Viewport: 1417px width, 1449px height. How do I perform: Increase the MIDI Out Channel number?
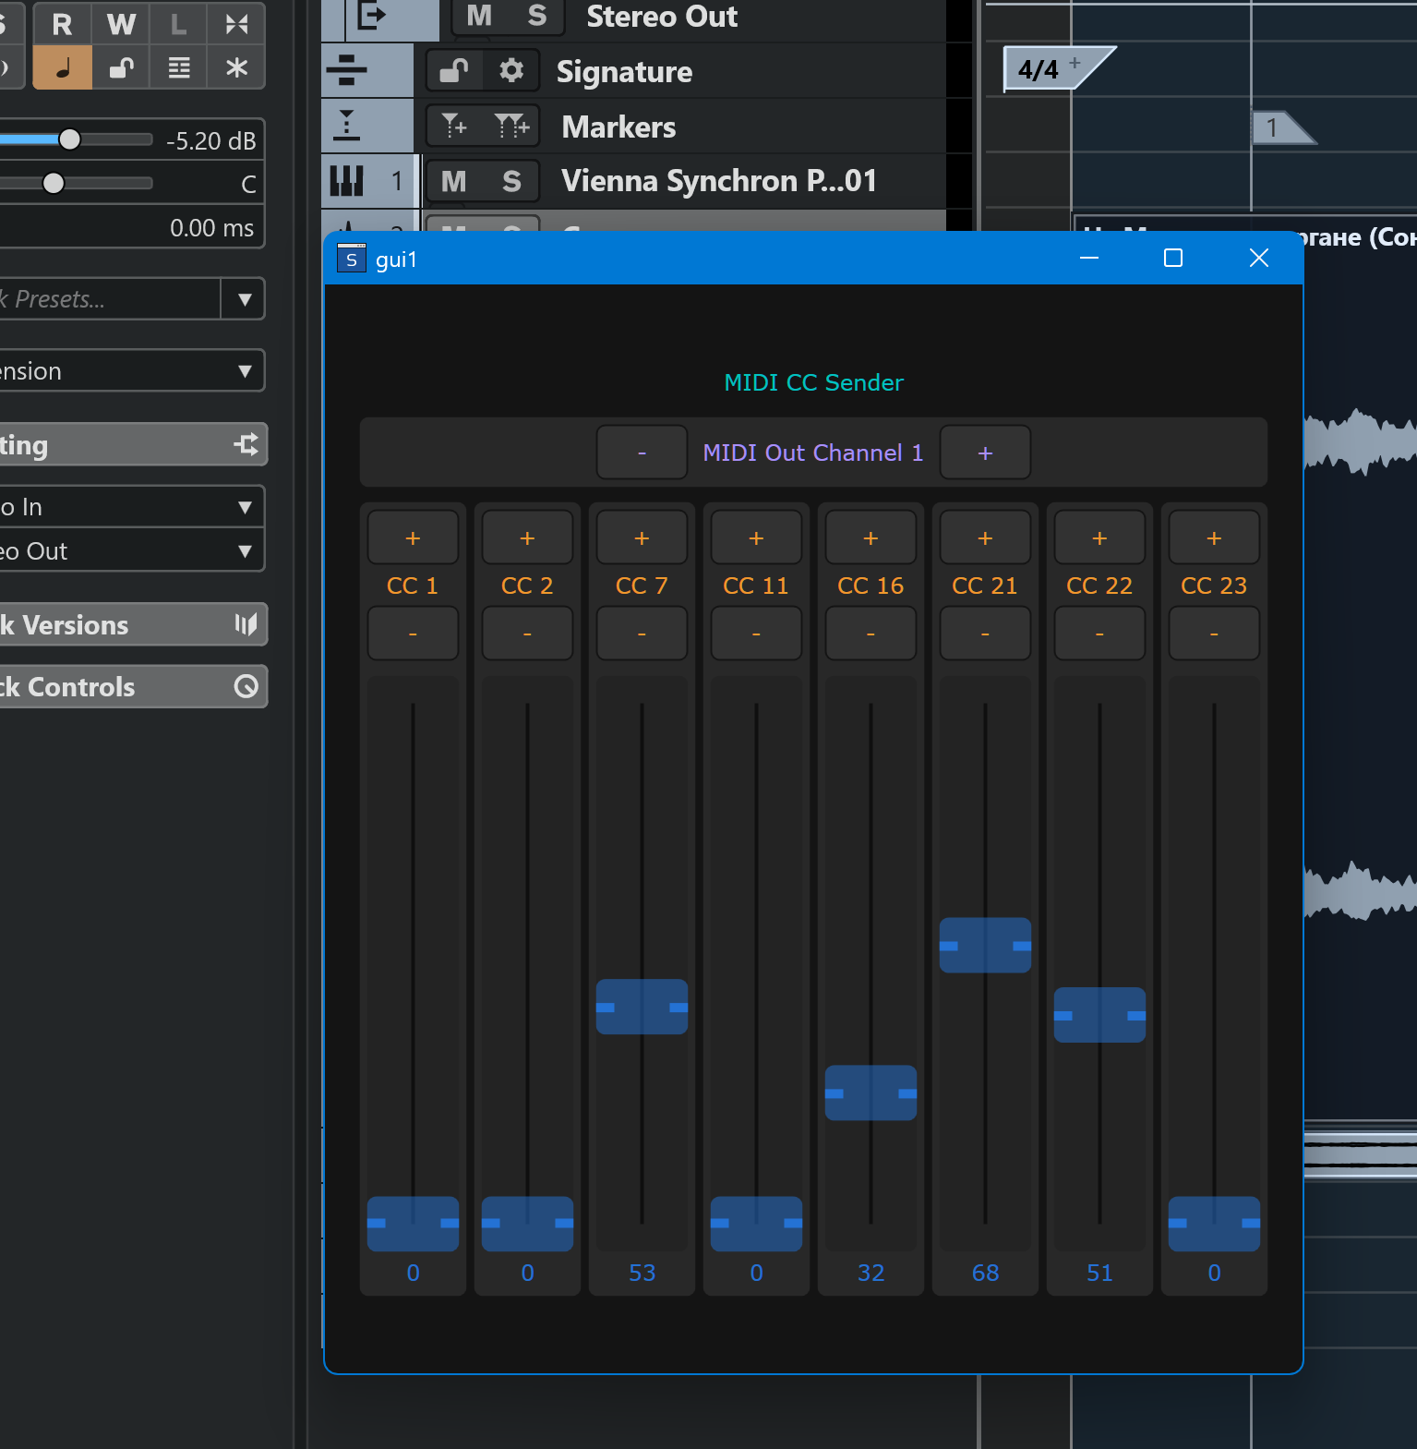point(985,453)
